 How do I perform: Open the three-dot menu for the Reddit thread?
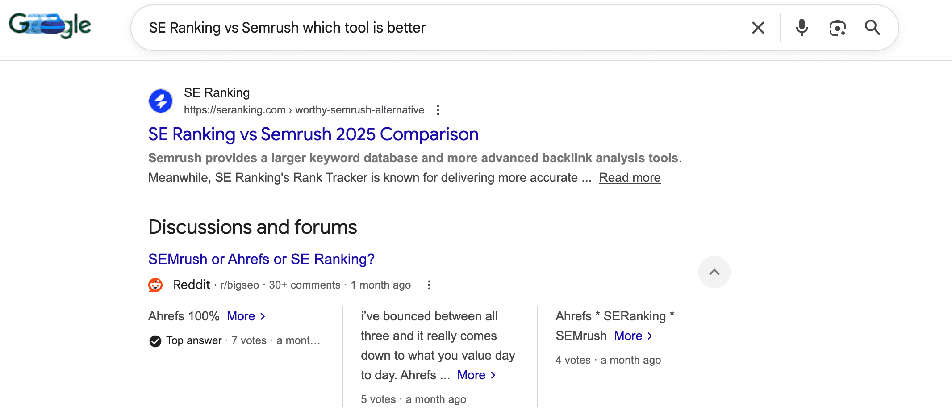tap(429, 285)
